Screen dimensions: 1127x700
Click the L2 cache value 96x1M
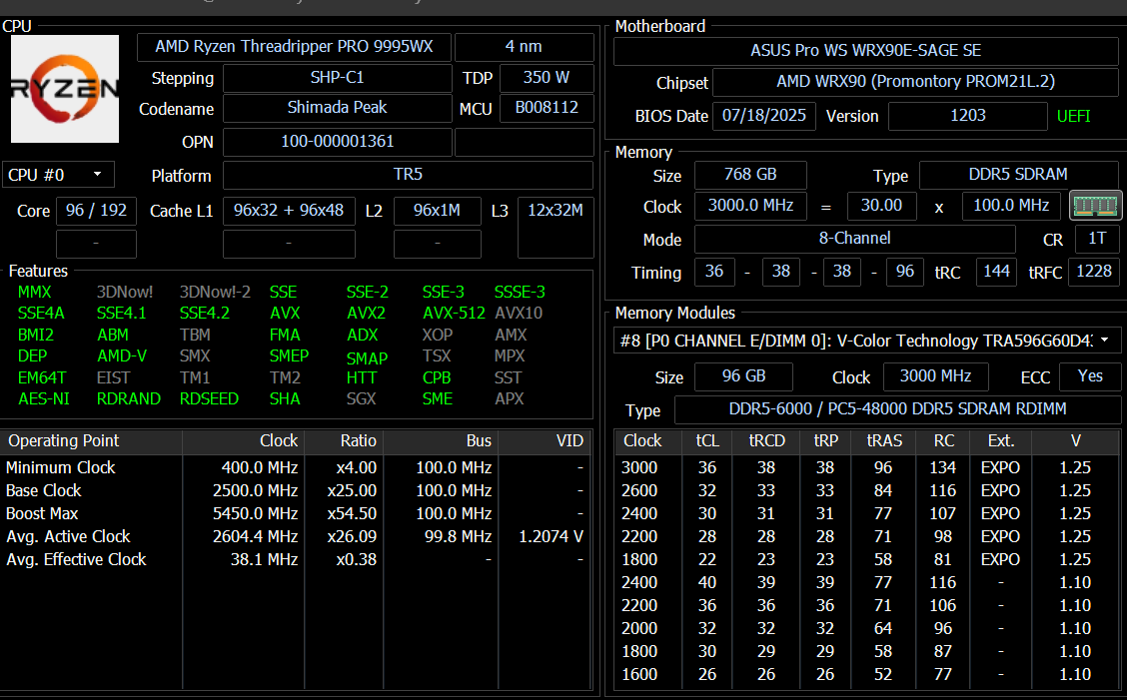click(x=437, y=211)
